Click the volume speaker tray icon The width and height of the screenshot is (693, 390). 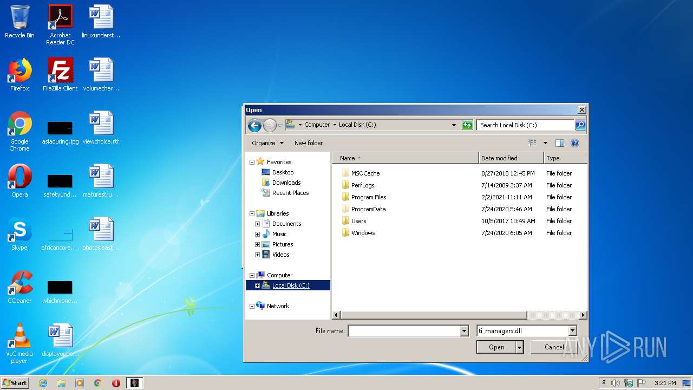click(616, 383)
